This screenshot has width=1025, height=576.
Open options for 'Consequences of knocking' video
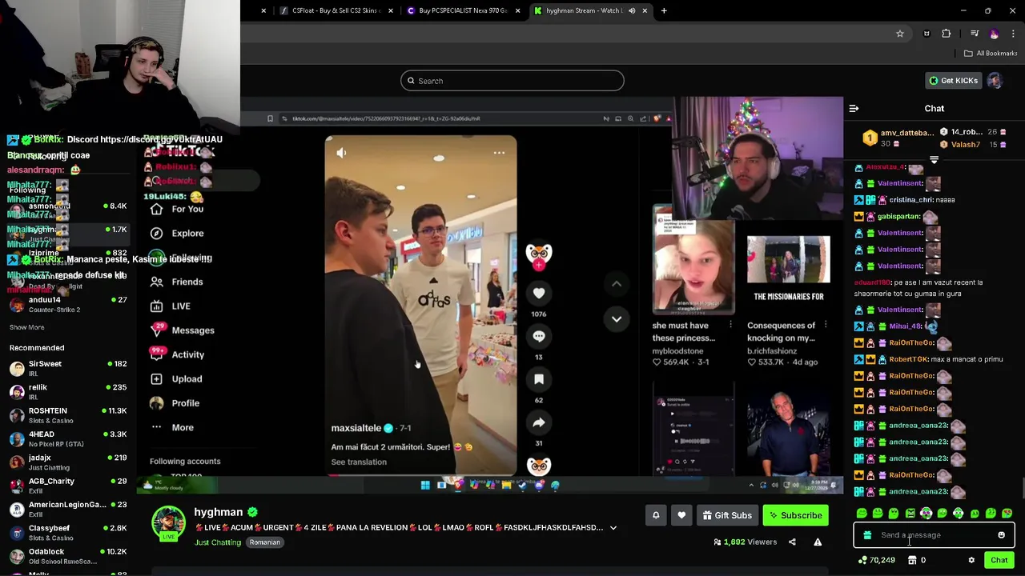826,326
